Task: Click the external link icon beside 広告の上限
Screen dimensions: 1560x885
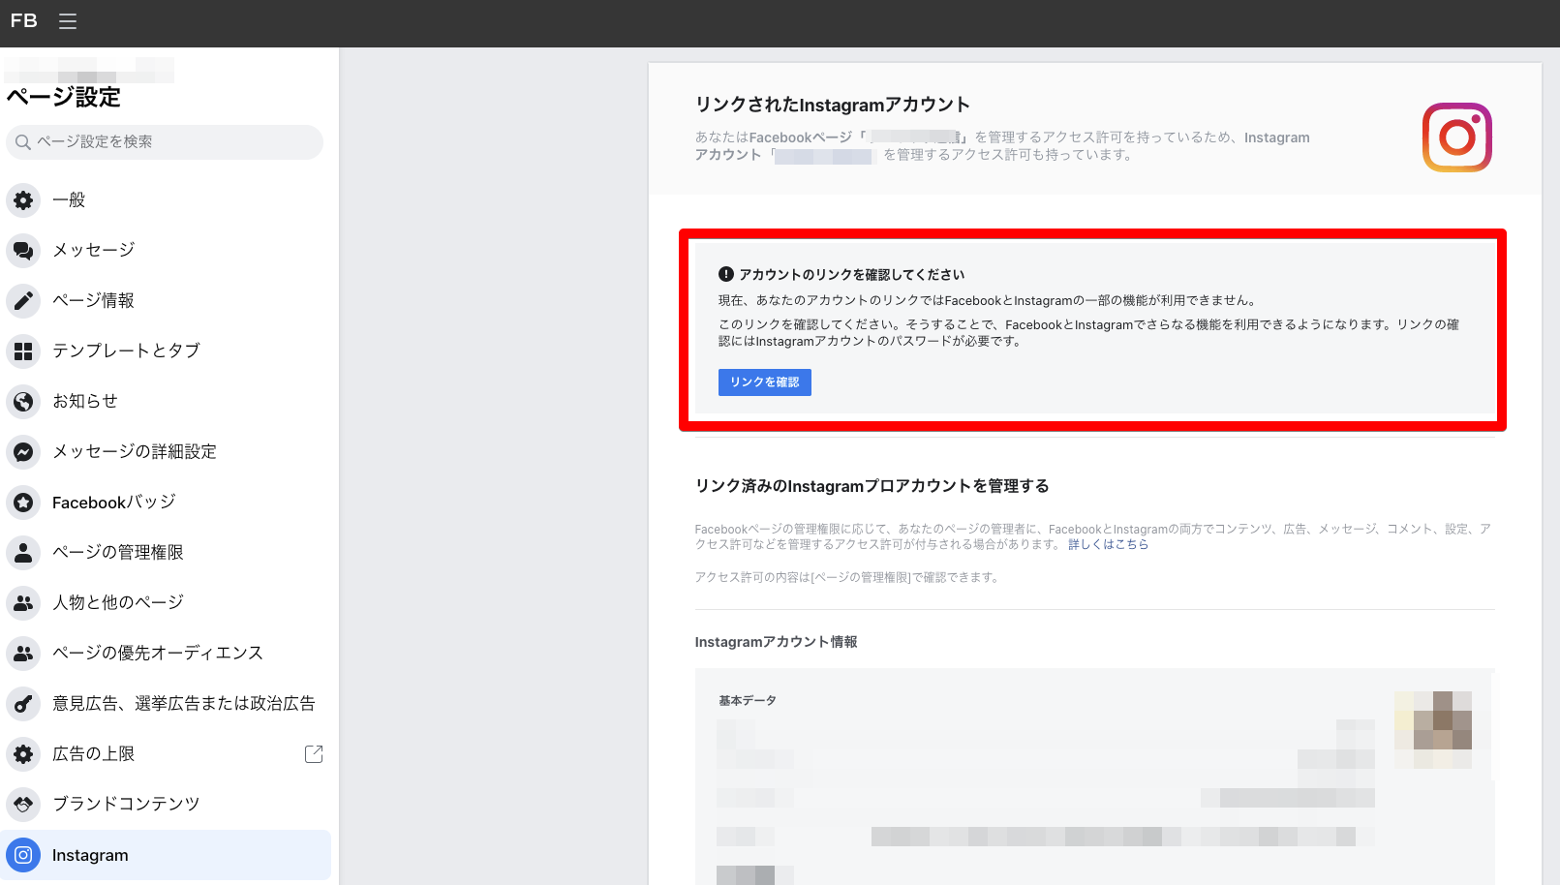Action: [313, 754]
